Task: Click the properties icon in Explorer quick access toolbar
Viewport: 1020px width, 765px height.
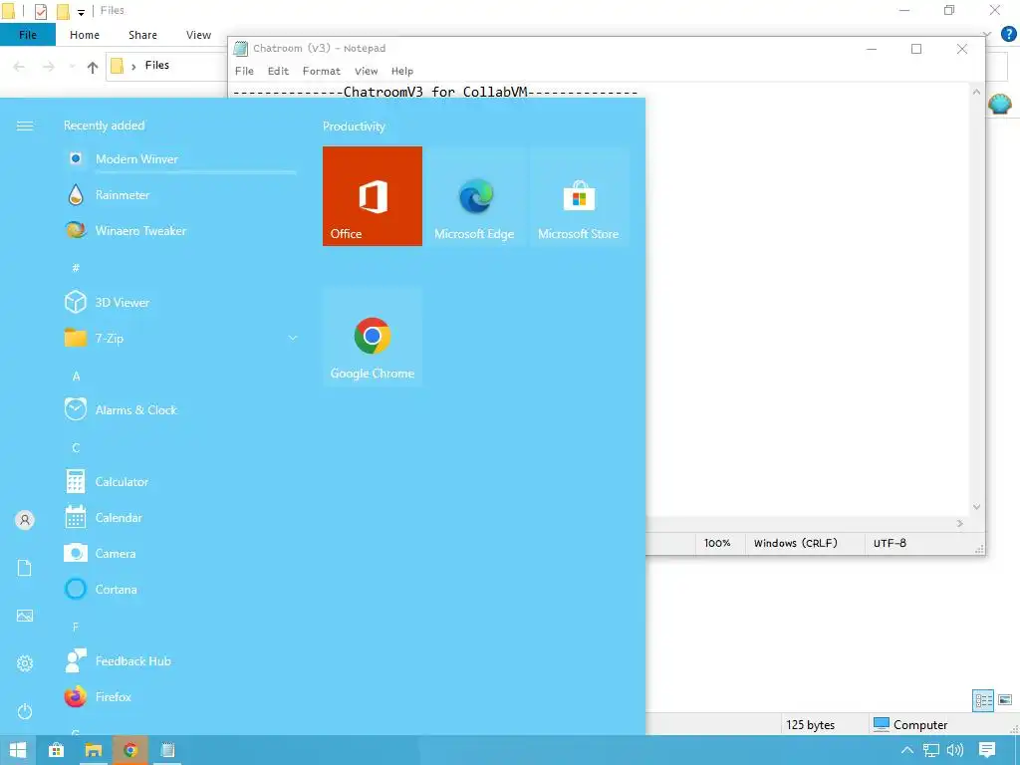Action: (x=40, y=11)
